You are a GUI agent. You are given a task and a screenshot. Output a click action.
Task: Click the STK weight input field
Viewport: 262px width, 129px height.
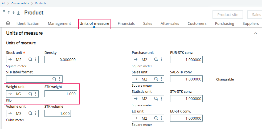pos(60,94)
